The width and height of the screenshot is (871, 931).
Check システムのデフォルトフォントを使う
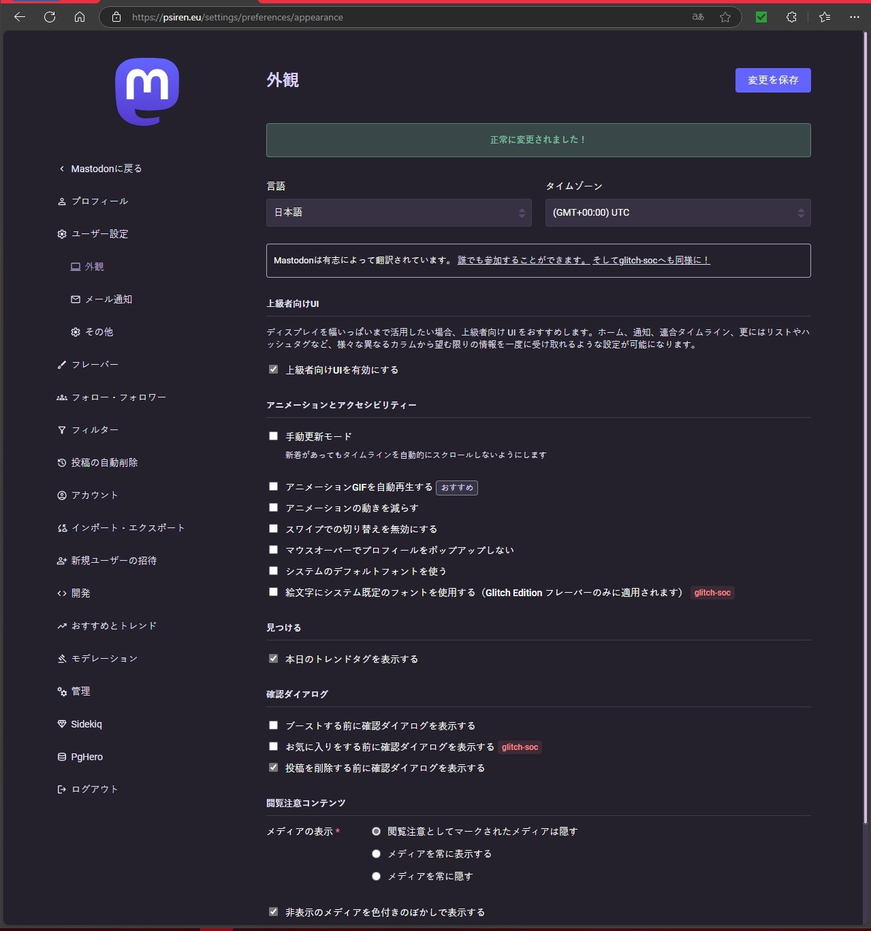[273, 571]
